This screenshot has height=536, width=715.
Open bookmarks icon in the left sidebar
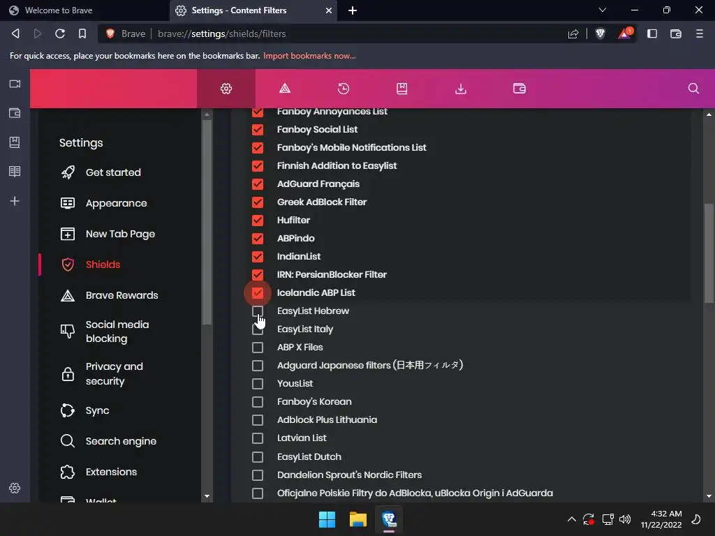tap(15, 142)
